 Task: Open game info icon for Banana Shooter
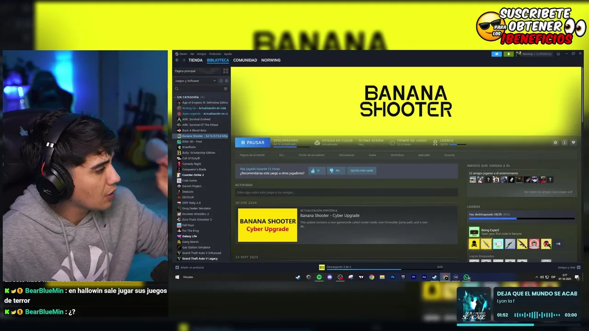click(x=565, y=143)
